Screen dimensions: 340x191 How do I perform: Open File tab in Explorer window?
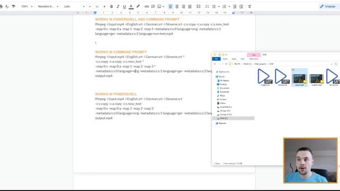click(x=216, y=59)
